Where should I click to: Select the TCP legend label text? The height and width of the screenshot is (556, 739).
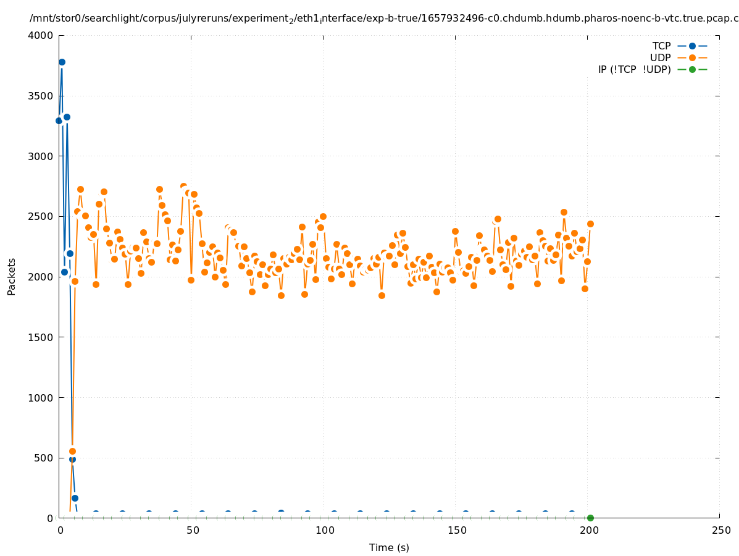(x=661, y=46)
